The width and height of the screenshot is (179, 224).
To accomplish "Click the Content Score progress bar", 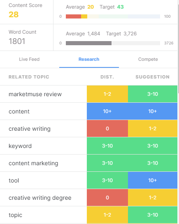I will 113,16.
